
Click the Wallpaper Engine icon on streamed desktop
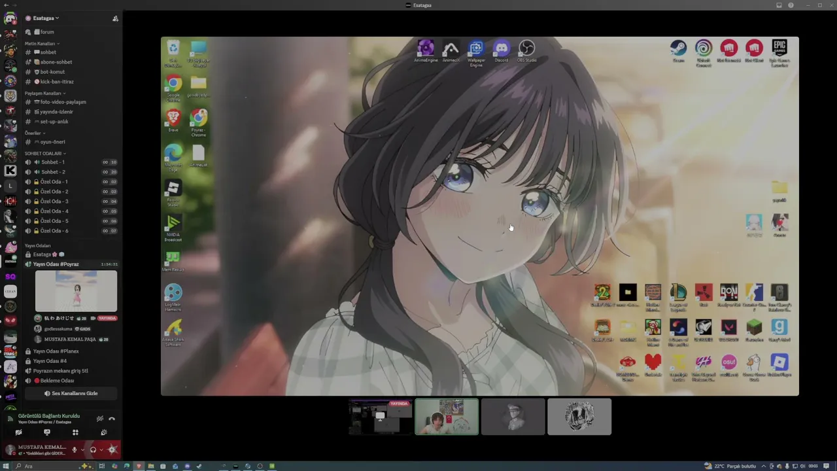tap(476, 54)
